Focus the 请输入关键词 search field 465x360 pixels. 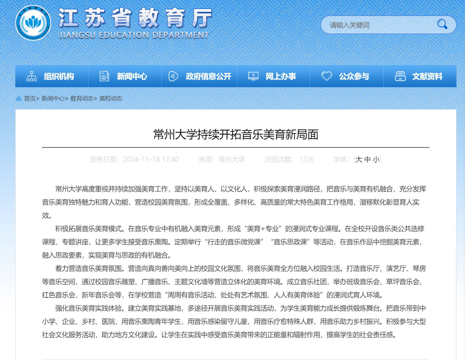coord(379,25)
